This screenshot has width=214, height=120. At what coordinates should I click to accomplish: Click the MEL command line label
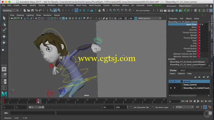pos(6,113)
